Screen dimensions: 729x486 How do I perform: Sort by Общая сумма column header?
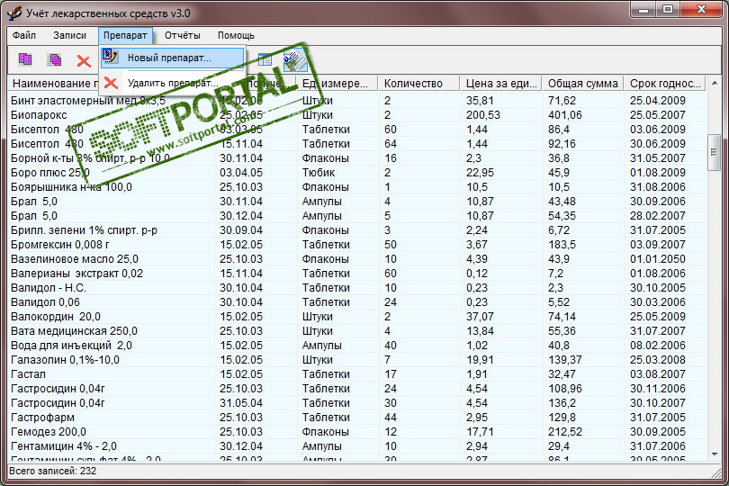(x=583, y=83)
